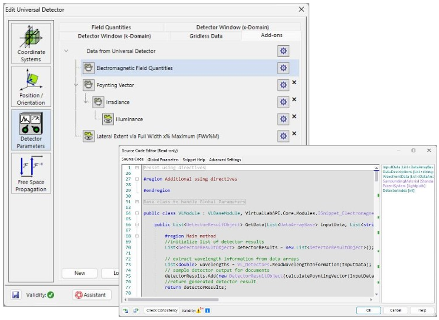Click the blue info icon in Source Code Editor
439x320 pixels.
click(208, 310)
